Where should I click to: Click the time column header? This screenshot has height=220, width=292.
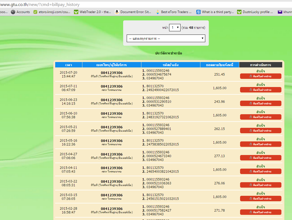(x=69, y=65)
